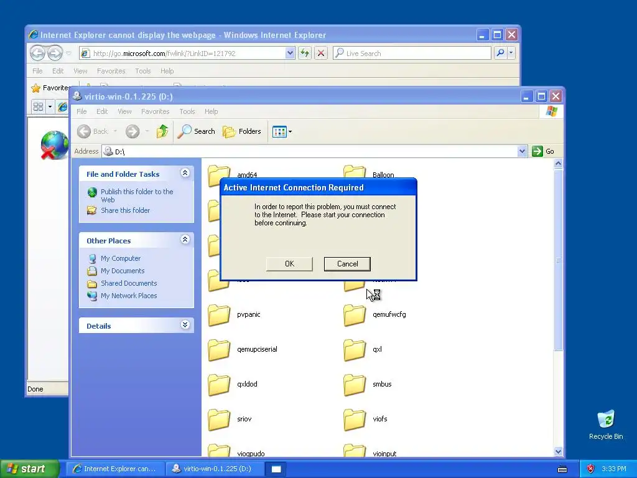Click Explorer scrollbar up arrow
This screenshot has width=637, height=478.
(x=558, y=164)
